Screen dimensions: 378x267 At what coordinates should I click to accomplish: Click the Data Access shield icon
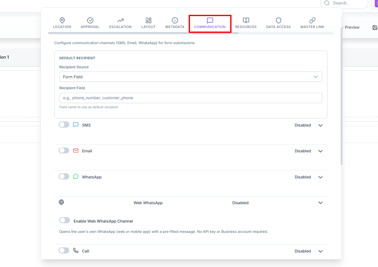pos(279,20)
